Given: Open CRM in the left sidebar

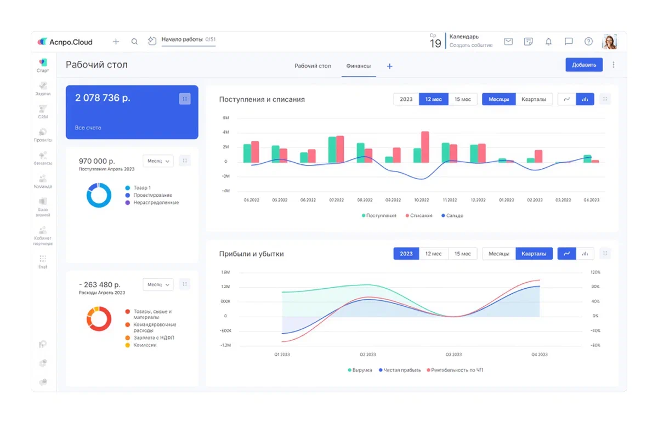Looking at the screenshot, I should pos(43,112).
